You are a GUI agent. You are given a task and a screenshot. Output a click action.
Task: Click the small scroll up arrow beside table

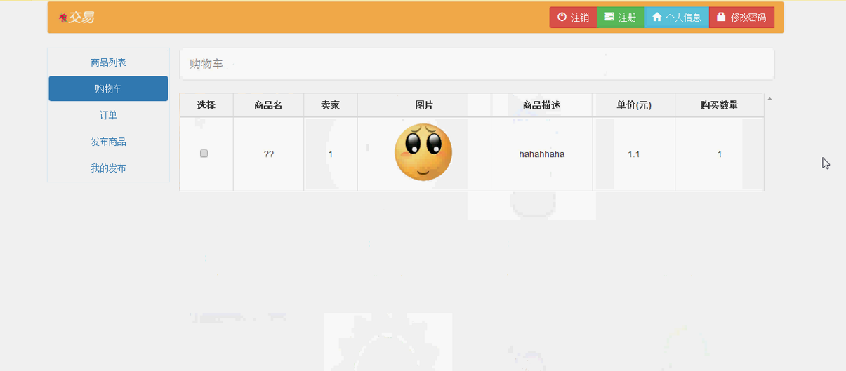pos(769,99)
